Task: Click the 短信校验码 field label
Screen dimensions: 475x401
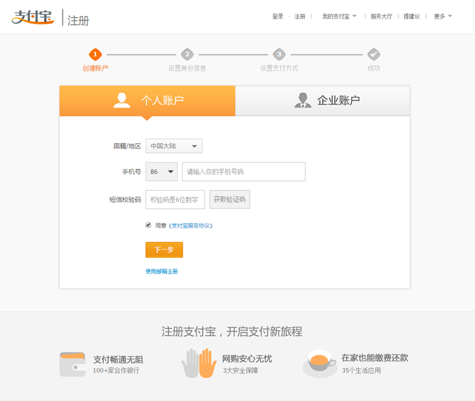Action: point(125,199)
